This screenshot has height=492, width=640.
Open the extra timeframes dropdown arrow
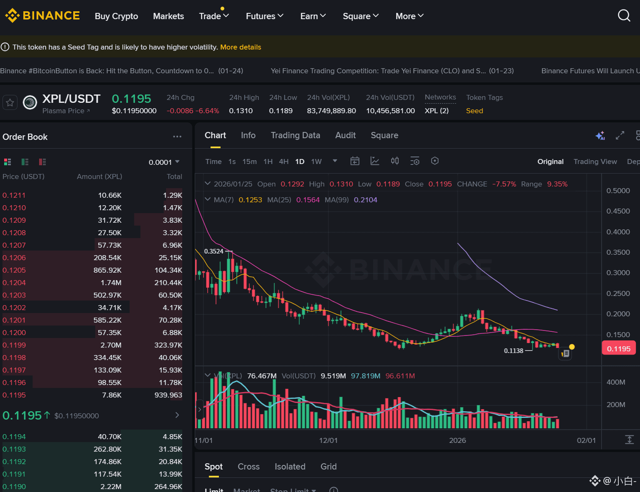pyautogui.click(x=335, y=161)
